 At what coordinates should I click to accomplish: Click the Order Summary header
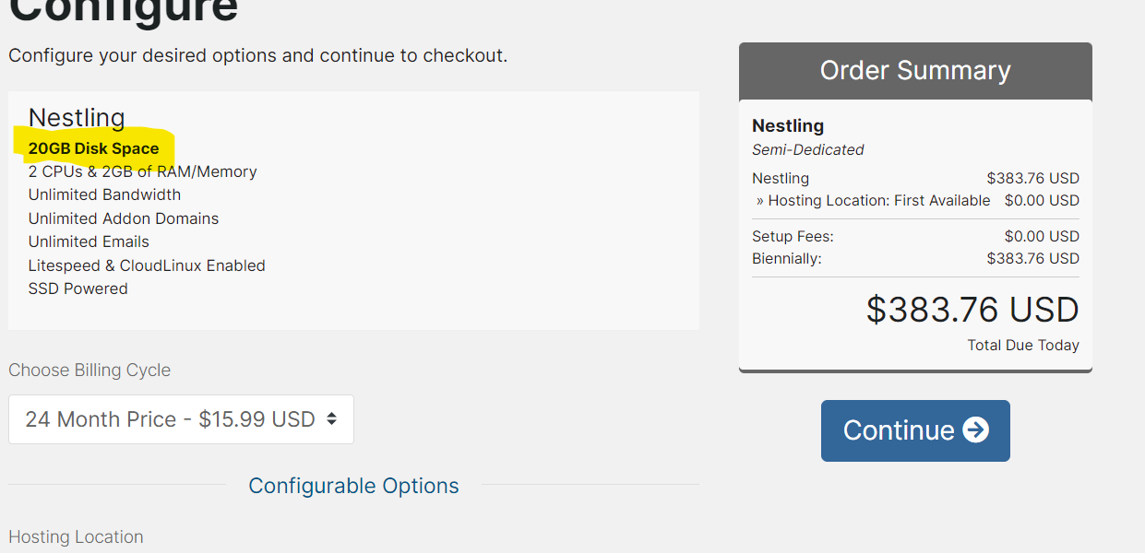pyautogui.click(x=915, y=71)
